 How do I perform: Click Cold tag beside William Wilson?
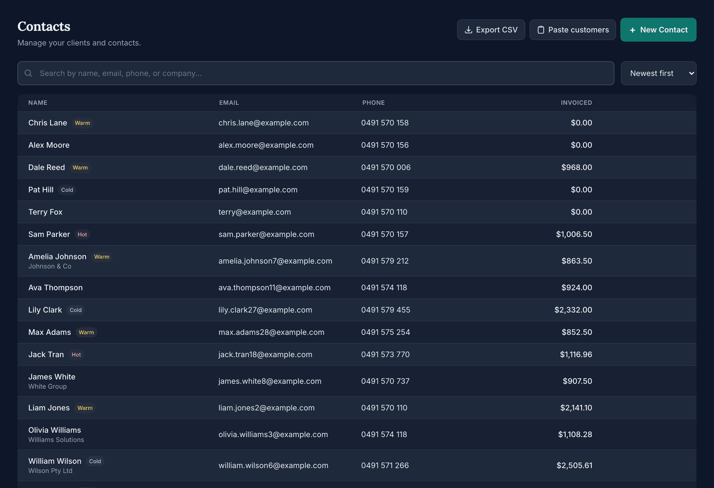click(x=95, y=461)
